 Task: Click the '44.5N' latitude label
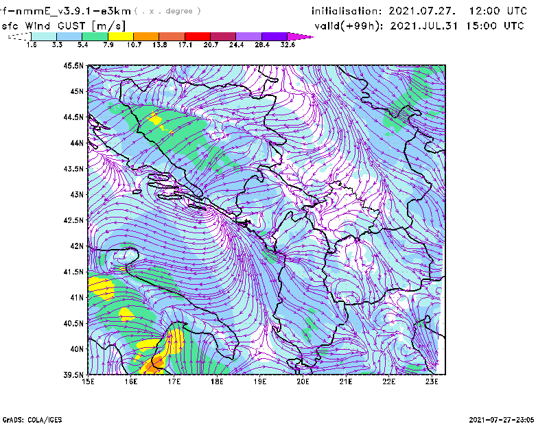pyautogui.click(x=73, y=117)
